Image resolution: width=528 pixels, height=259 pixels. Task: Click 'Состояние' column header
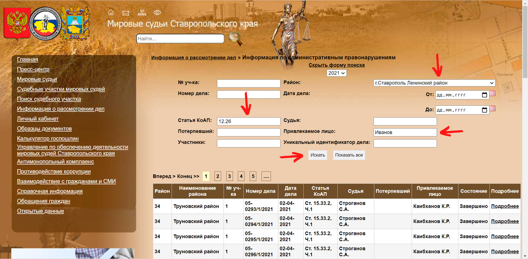tap(473, 191)
